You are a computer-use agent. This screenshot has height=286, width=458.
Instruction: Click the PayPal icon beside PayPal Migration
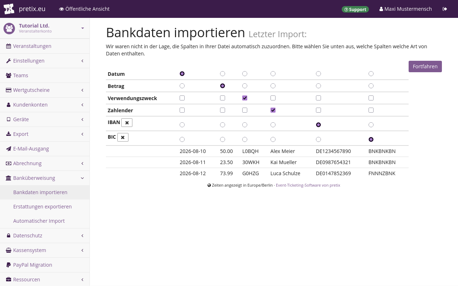click(9, 265)
